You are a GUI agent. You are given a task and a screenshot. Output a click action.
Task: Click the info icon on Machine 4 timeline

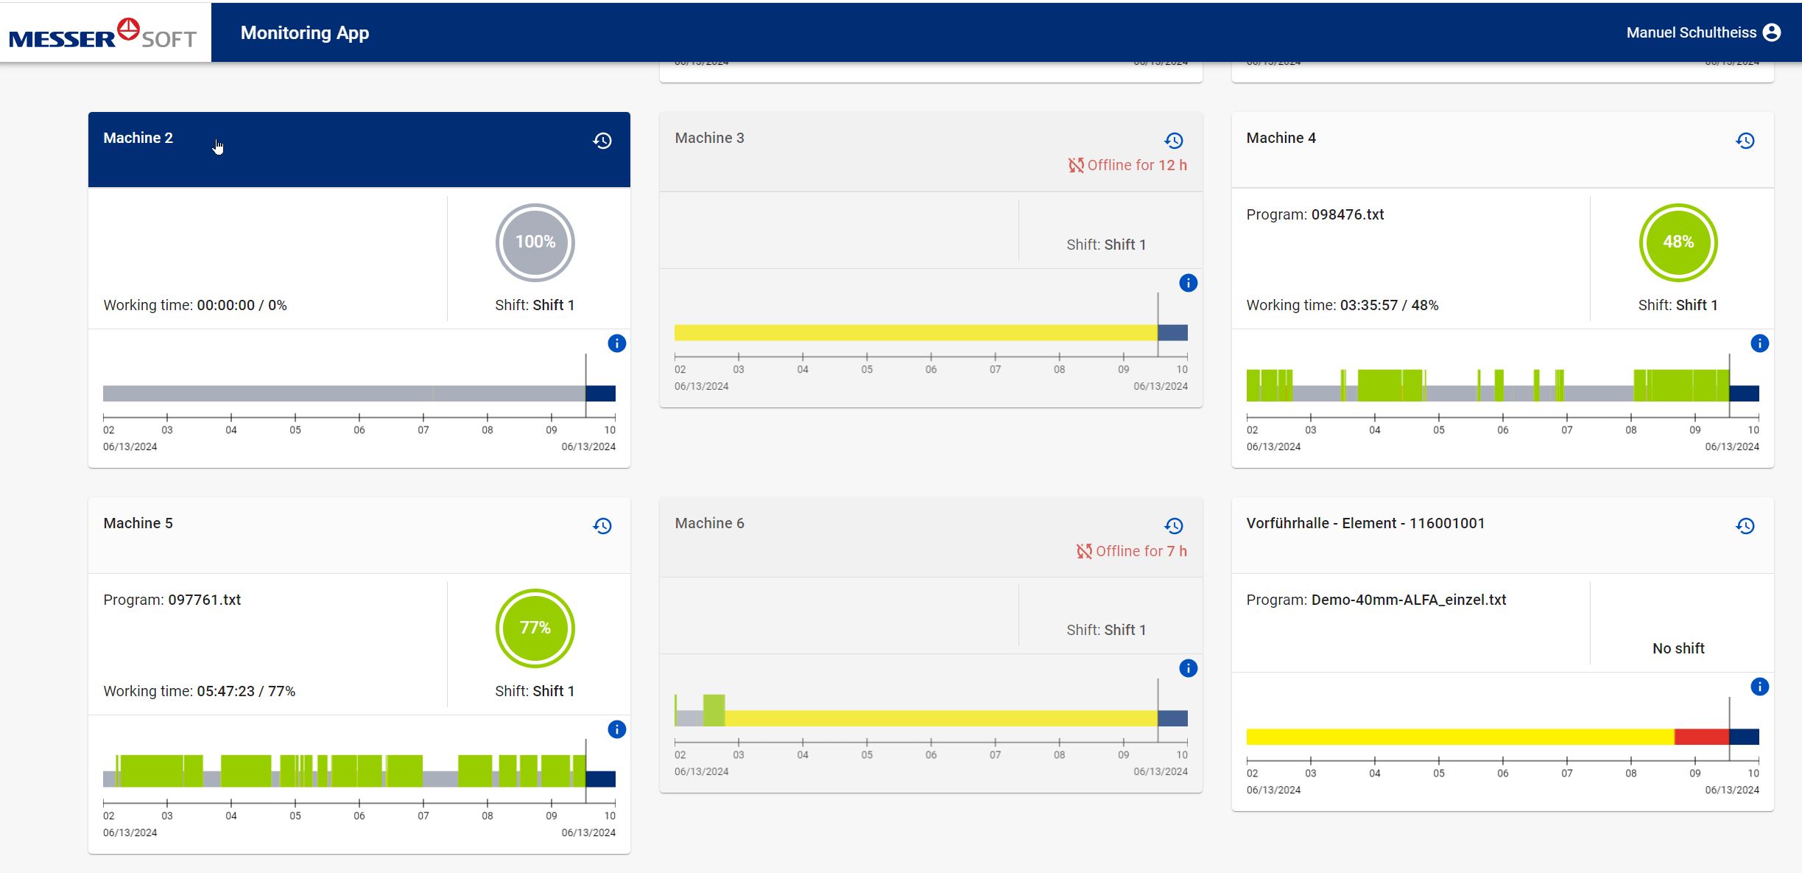[1759, 343]
